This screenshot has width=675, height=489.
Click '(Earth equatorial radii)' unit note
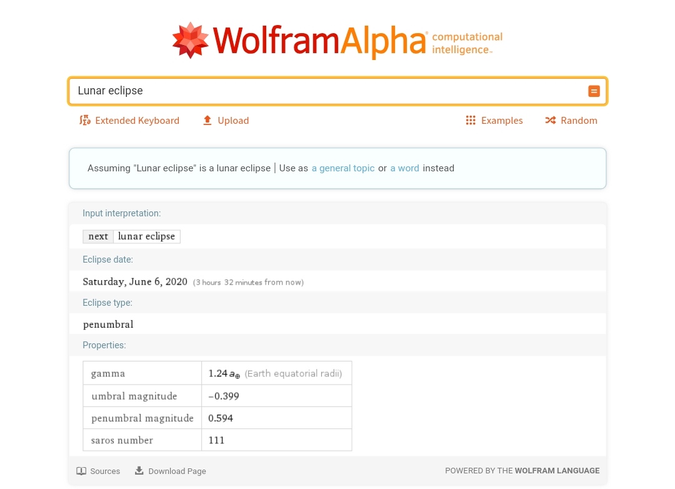293,373
